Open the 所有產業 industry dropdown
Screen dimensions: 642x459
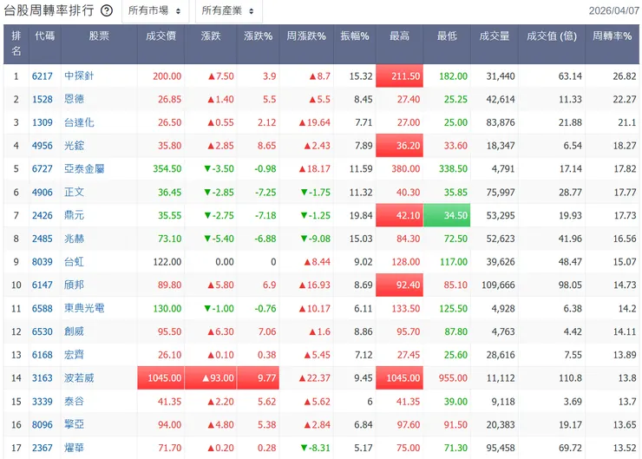(x=228, y=10)
